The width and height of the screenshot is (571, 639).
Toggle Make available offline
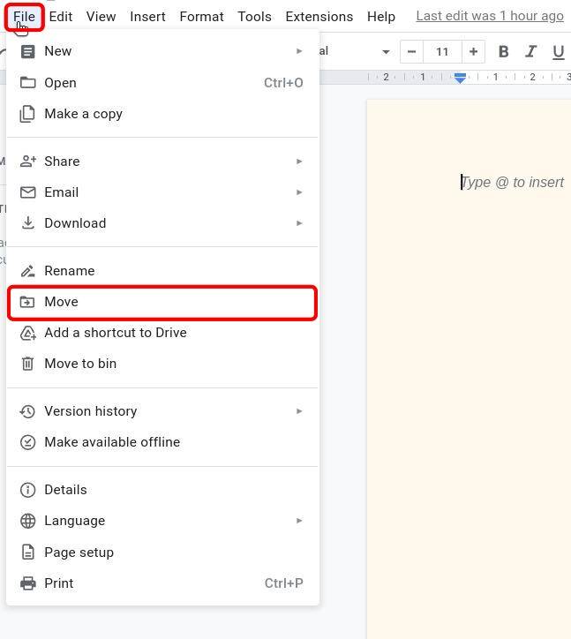[x=112, y=442]
